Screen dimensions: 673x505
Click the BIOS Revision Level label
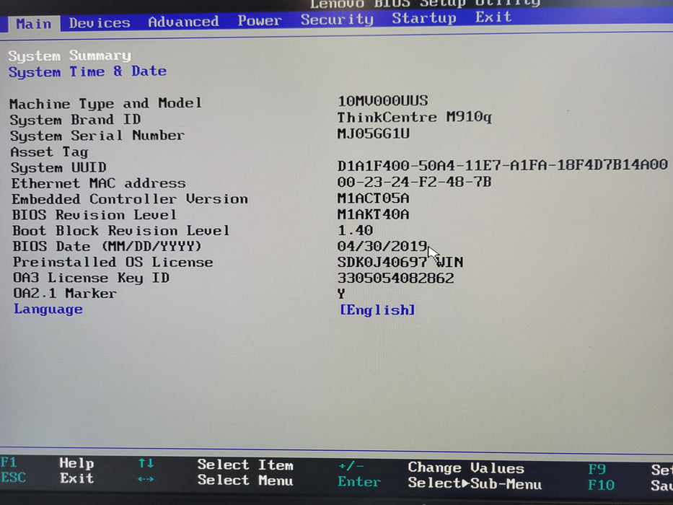94,215
